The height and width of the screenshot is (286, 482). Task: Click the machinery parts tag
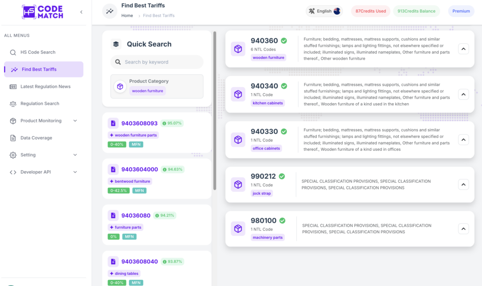(267, 237)
